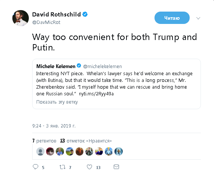214x175 pixels.
Task: Like the tweet with the heart icon
Action: [x=89, y=167]
